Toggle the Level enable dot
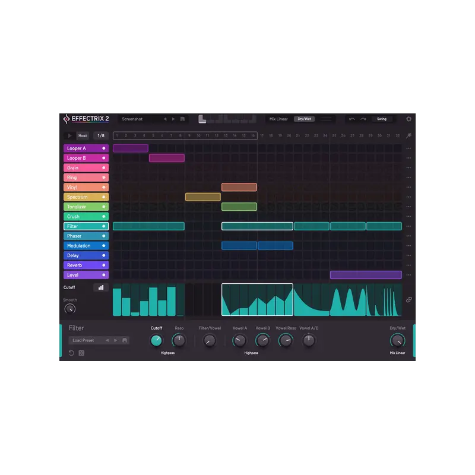475x475 pixels. point(103,275)
